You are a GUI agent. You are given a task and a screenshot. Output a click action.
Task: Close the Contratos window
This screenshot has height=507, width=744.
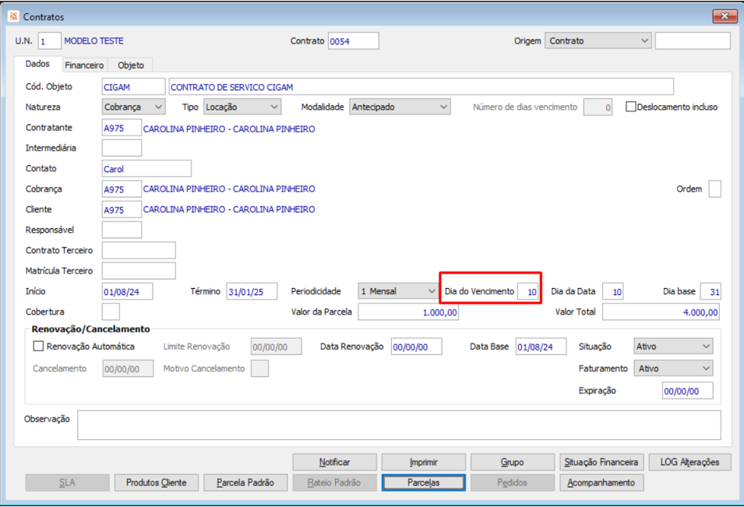(725, 16)
